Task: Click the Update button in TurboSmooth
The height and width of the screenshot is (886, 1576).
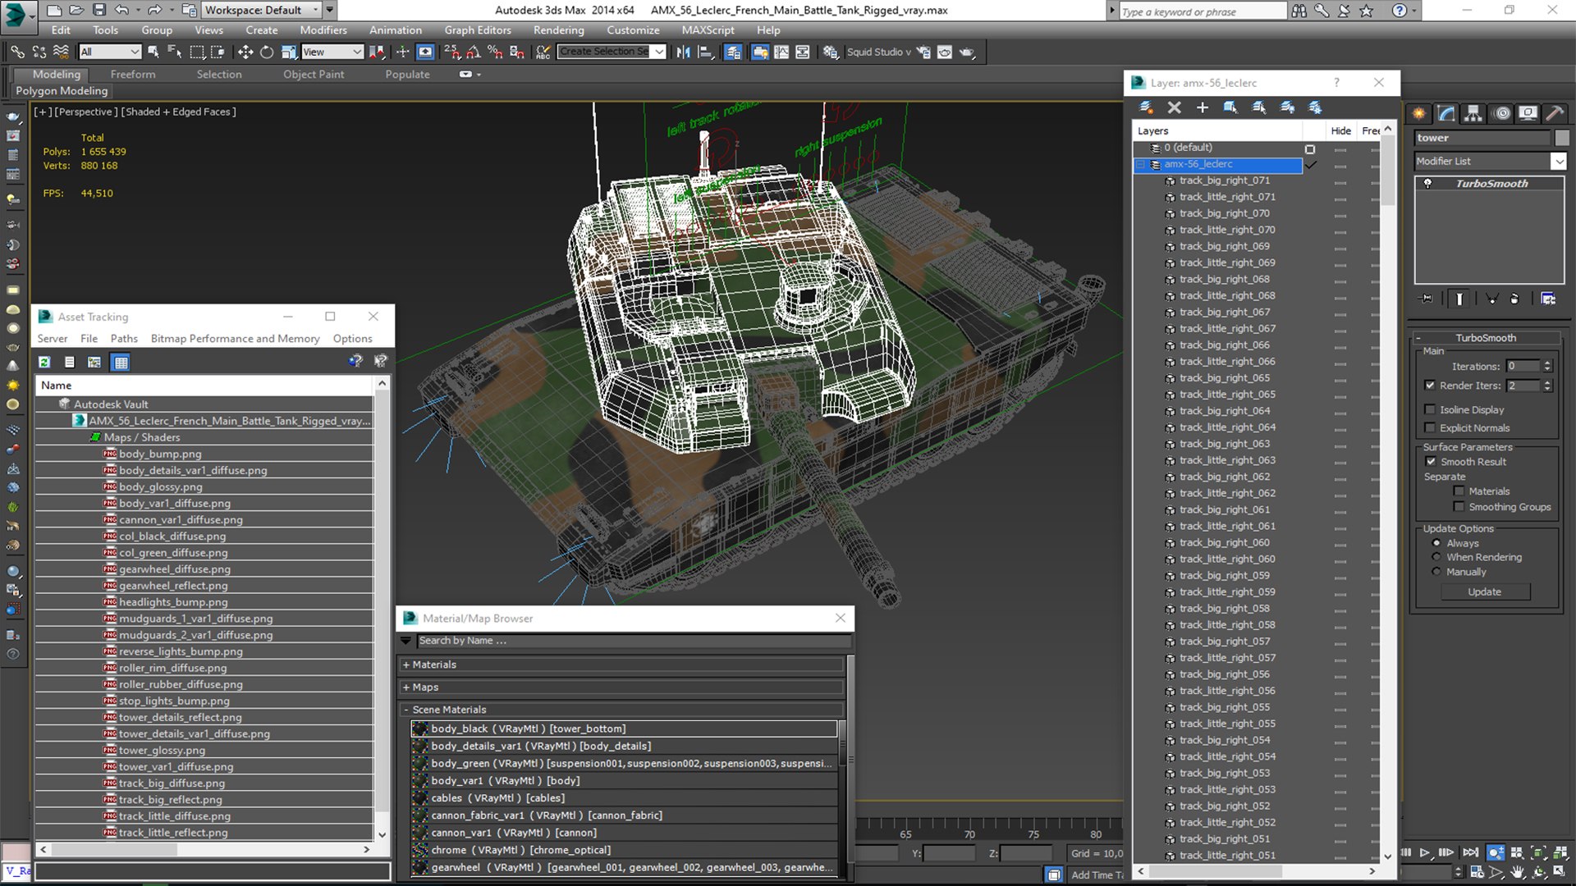Action: (x=1484, y=591)
